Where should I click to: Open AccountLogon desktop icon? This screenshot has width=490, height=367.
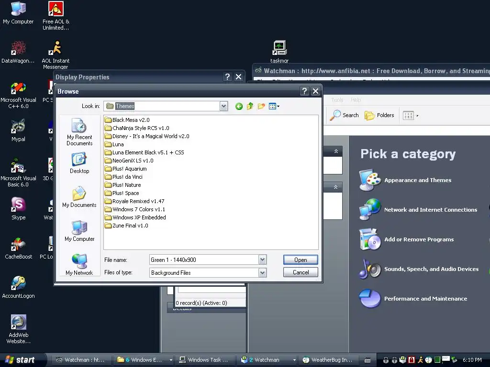[x=18, y=287]
